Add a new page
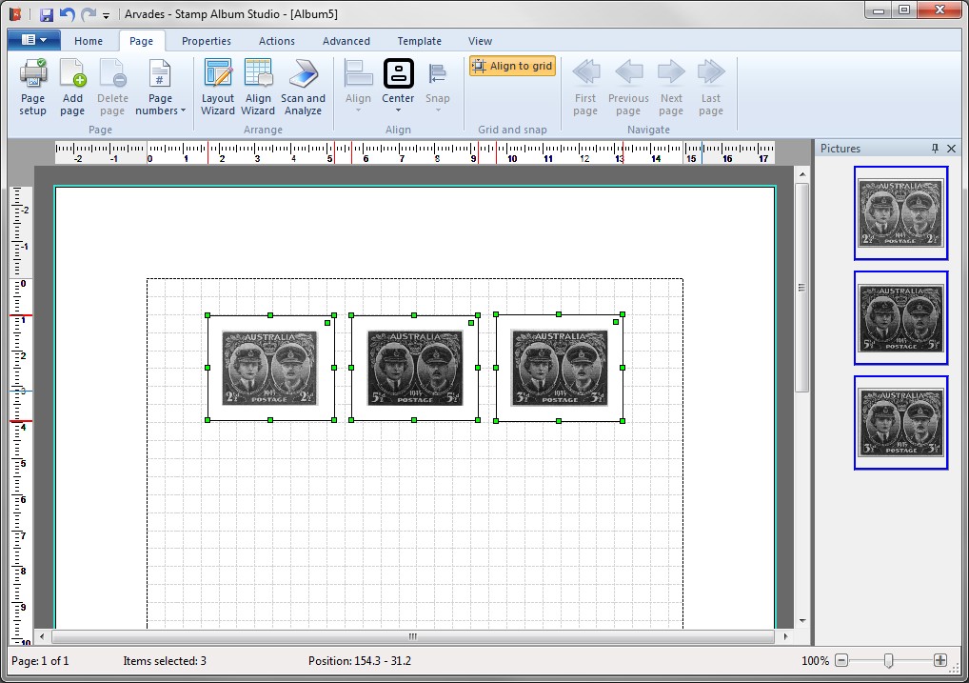Screen dimensions: 969x683 72,88
